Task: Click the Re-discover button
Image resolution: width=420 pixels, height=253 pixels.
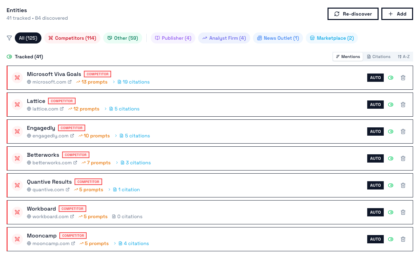Action: 353,14
